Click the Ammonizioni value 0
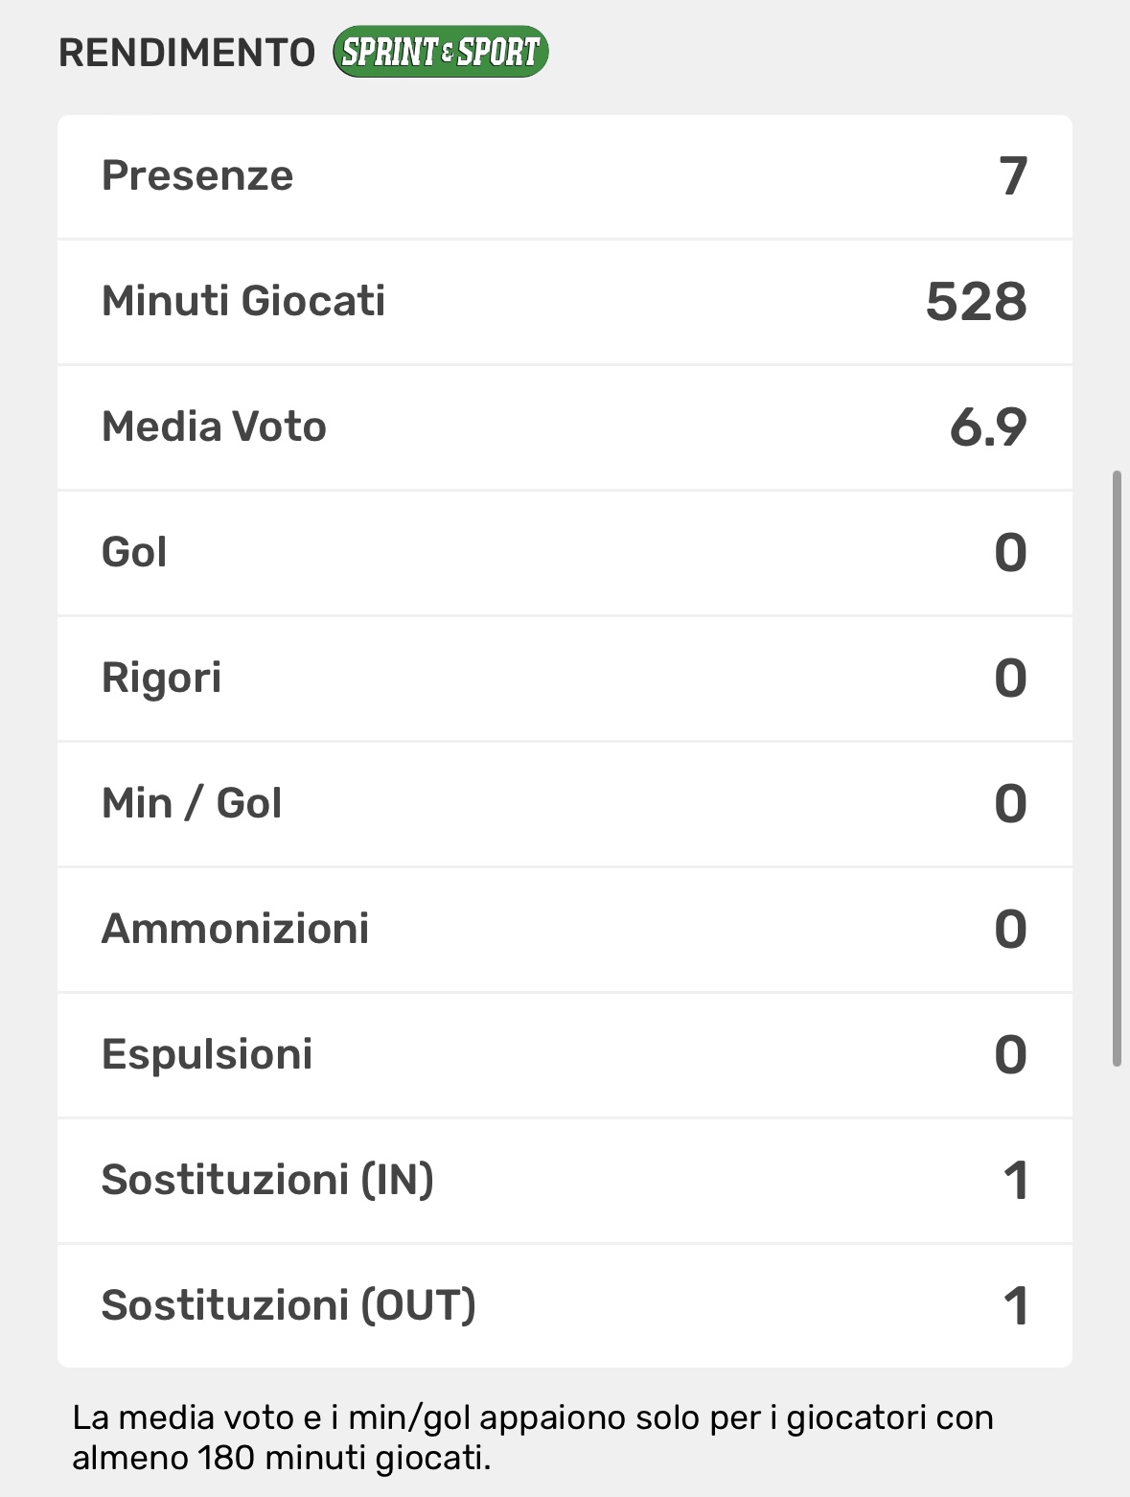 (x=1010, y=930)
